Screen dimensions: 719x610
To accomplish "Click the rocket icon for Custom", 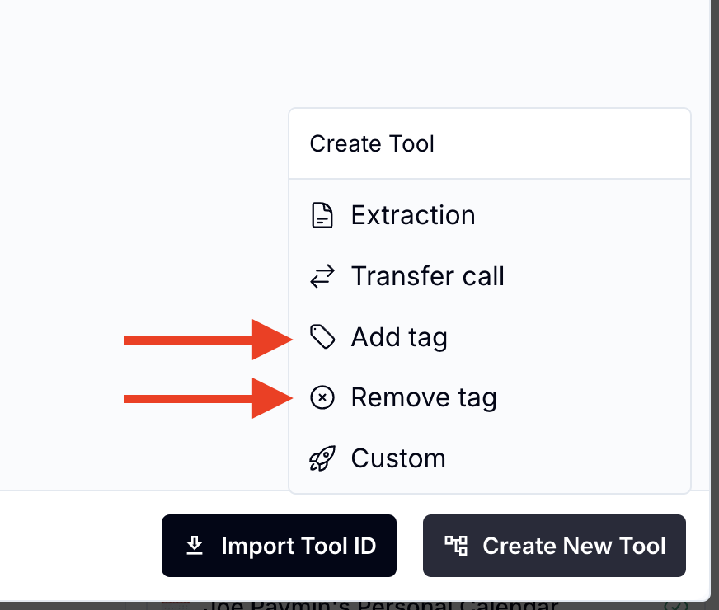I will [x=322, y=458].
